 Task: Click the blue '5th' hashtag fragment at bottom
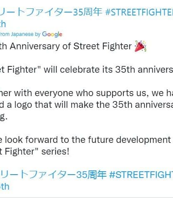(x=5, y=186)
